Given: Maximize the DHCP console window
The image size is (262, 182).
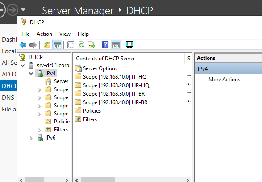Looking at the screenshot, I should (247, 22).
